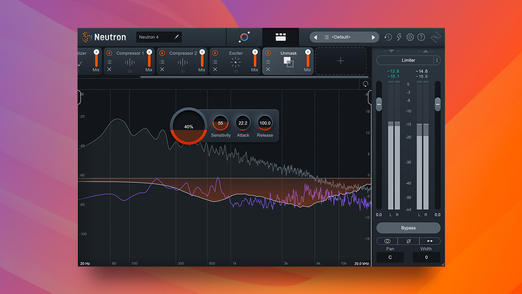Viewport: 522px width, 294px height.
Task: Click the 20 Hz frequency label
Action: tap(85, 263)
